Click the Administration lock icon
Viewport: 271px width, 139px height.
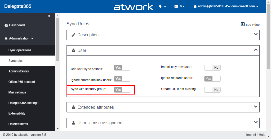click(x=6, y=38)
